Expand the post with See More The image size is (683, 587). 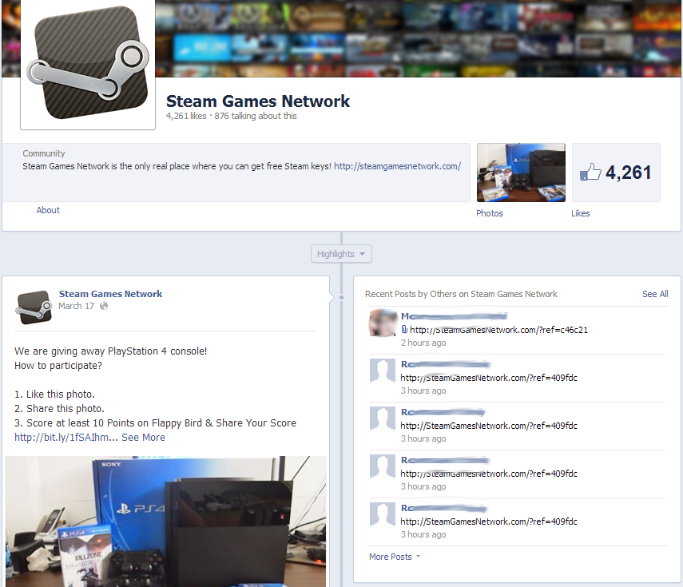143,437
